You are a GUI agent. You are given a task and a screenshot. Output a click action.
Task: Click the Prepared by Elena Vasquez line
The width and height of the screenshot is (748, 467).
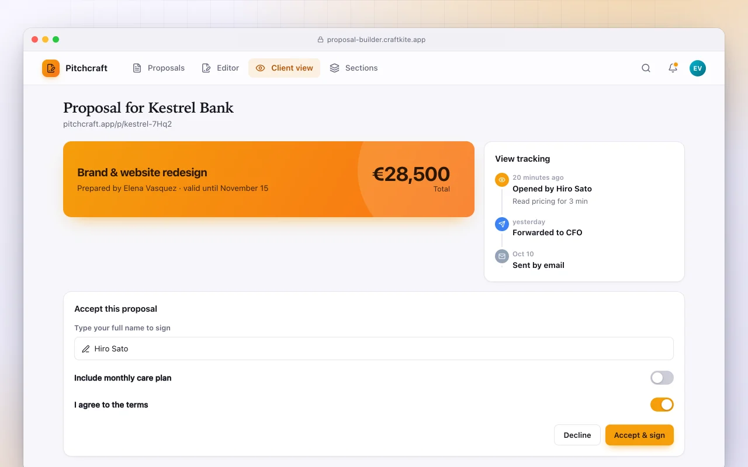coord(173,188)
